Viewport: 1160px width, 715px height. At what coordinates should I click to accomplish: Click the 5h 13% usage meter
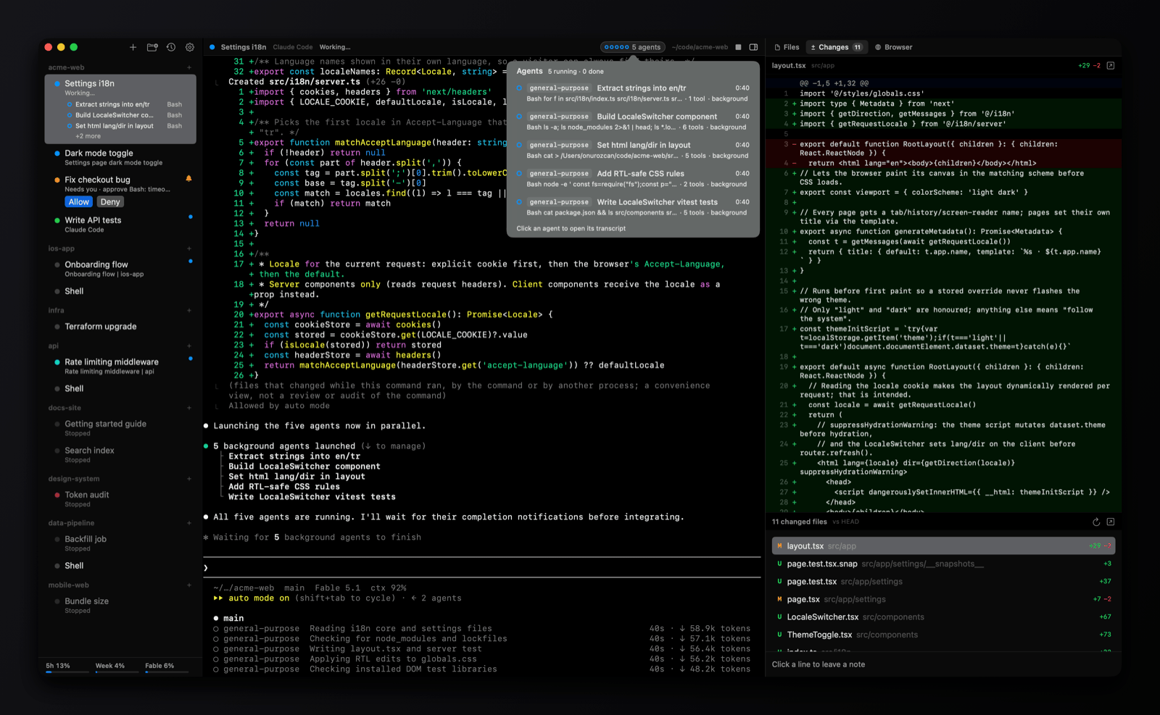pos(66,666)
